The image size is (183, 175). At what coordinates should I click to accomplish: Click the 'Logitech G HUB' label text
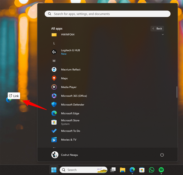(x=71, y=50)
